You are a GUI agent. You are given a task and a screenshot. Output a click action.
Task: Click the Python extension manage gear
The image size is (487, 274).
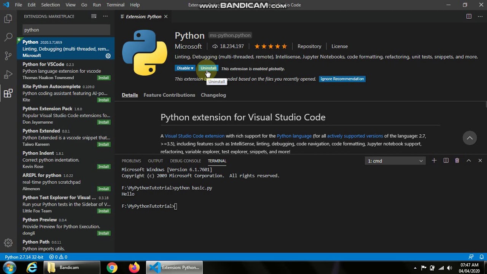pyautogui.click(x=108, y=56)
